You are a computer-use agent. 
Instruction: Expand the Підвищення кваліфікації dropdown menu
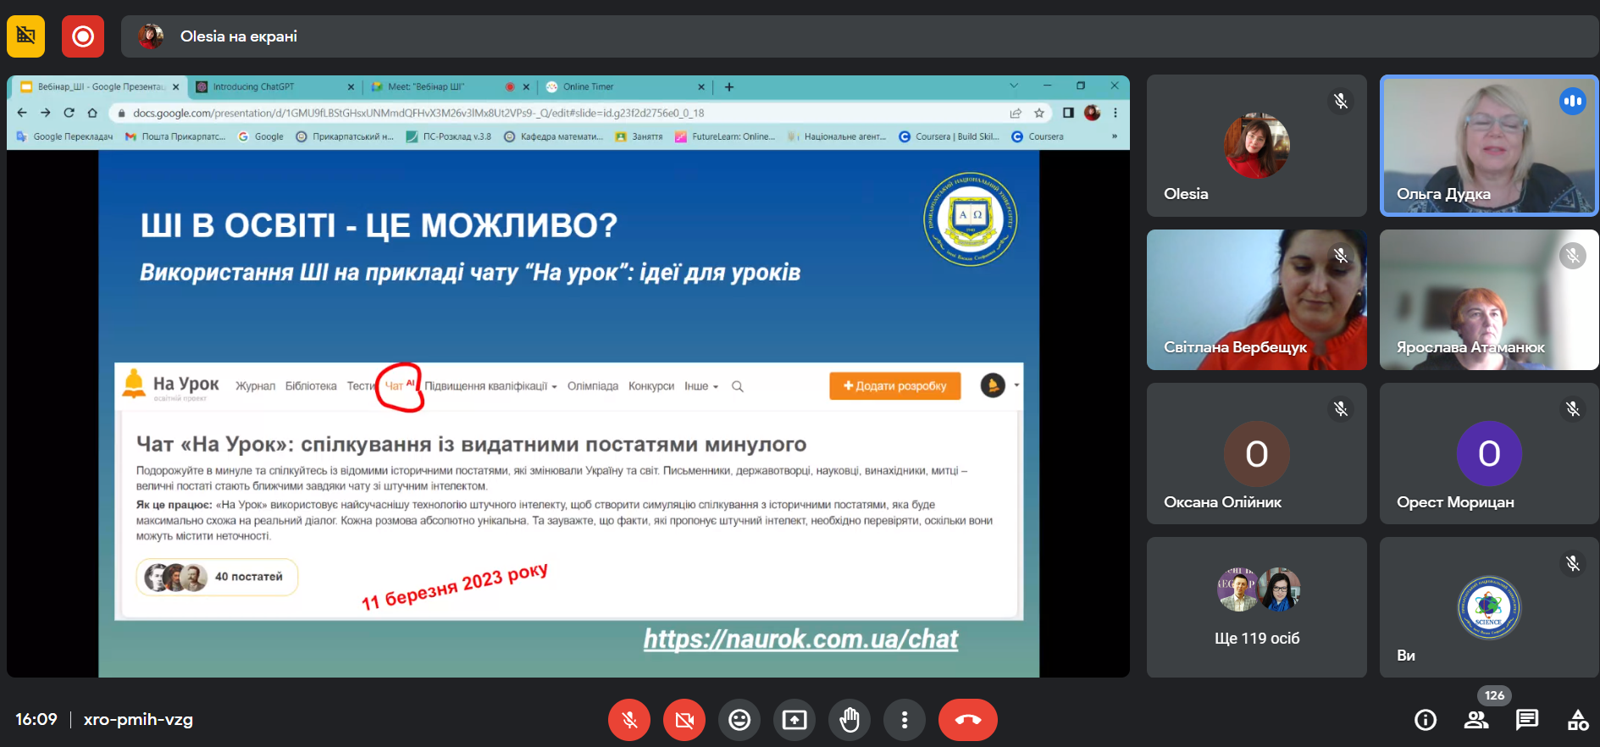(490, 386)
